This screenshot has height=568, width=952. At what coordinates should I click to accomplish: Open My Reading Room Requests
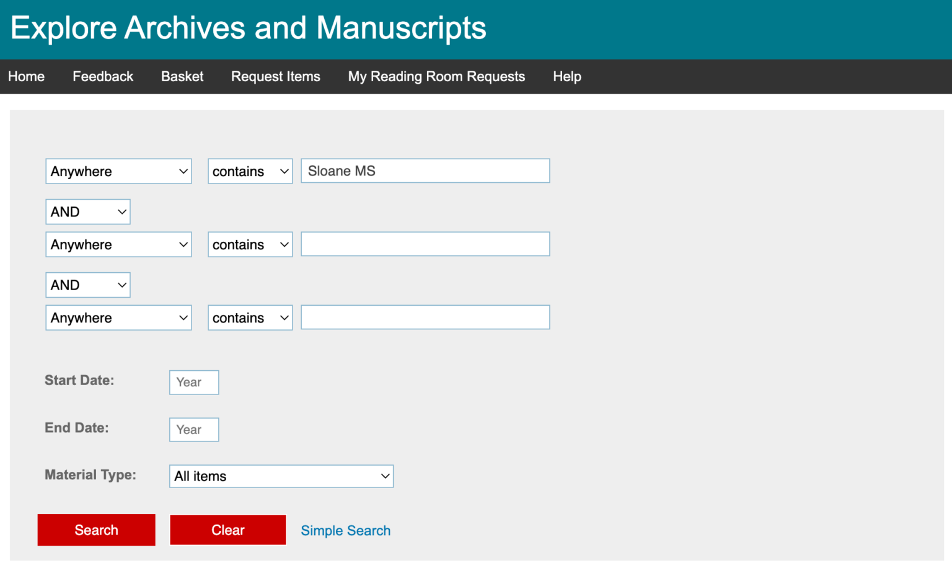click(x=436, y=76)
